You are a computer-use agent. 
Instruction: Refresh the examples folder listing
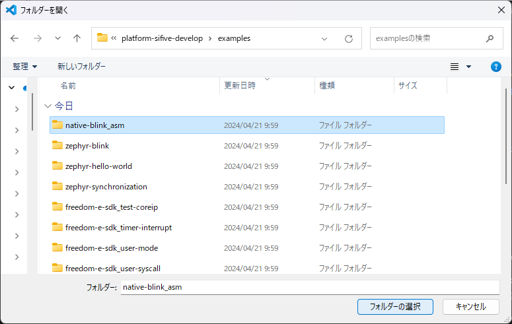(348, 38)
